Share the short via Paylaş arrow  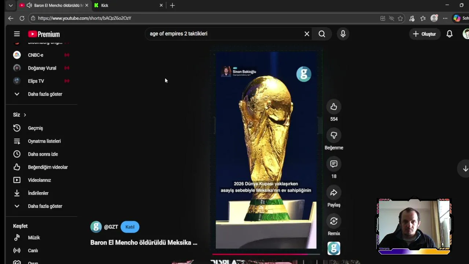[x=334, y=192]
